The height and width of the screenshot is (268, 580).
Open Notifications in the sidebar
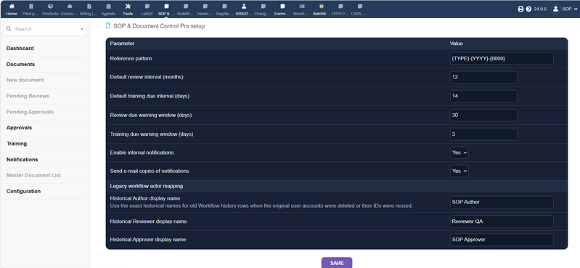tap(23, 160)
